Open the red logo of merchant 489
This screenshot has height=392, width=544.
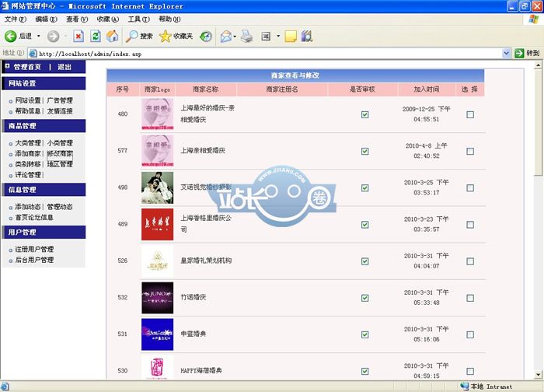(157, 224)
